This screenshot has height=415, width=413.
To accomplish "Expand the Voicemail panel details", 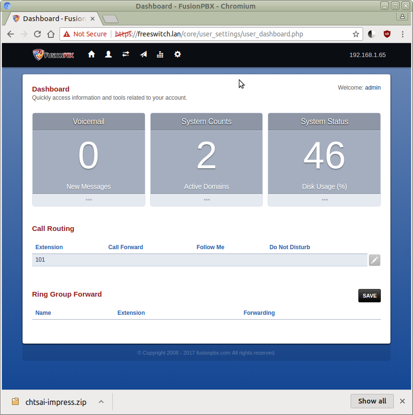I will (89, 200).
